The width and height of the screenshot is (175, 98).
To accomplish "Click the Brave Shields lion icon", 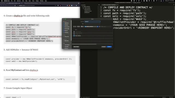I will [58, 5].
